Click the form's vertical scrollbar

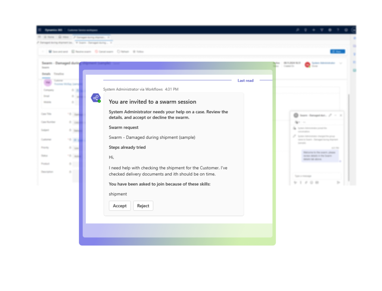pyautogui.click(x=349, y=138)
